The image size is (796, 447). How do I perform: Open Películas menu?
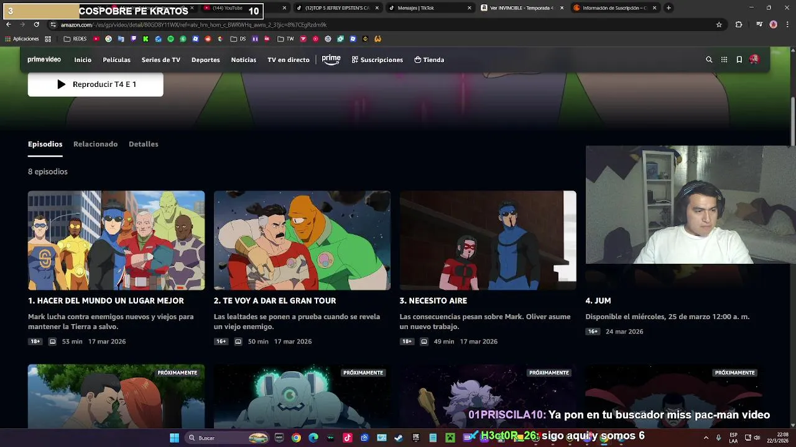(116, 60)
